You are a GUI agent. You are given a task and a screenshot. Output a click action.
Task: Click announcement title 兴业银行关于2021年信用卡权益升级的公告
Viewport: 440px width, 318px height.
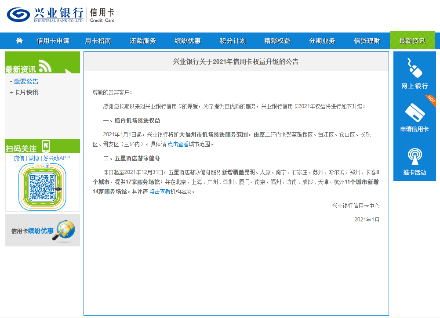[x=236, y=61]
